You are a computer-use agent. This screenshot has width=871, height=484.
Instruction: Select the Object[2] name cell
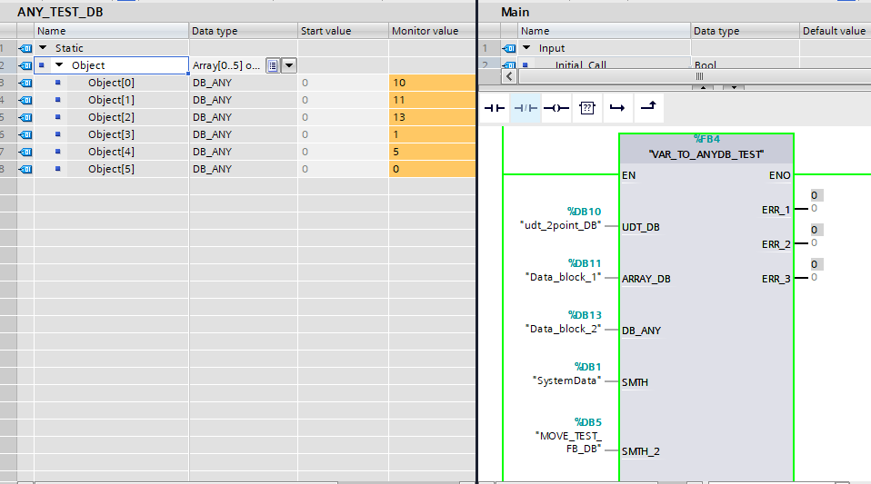click(x=111, y=117)
